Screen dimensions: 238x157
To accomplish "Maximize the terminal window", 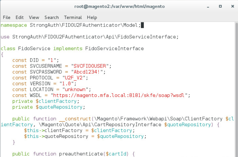I will coord(220,6).
